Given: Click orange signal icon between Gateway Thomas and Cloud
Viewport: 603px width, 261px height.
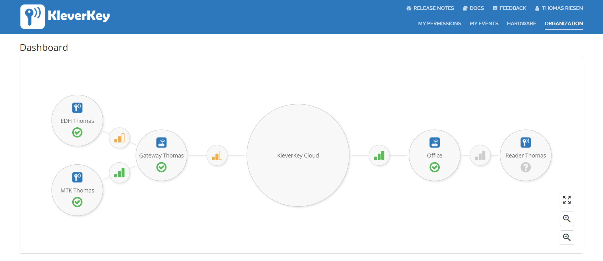Looking at the screenshot, I should point(217,155).
